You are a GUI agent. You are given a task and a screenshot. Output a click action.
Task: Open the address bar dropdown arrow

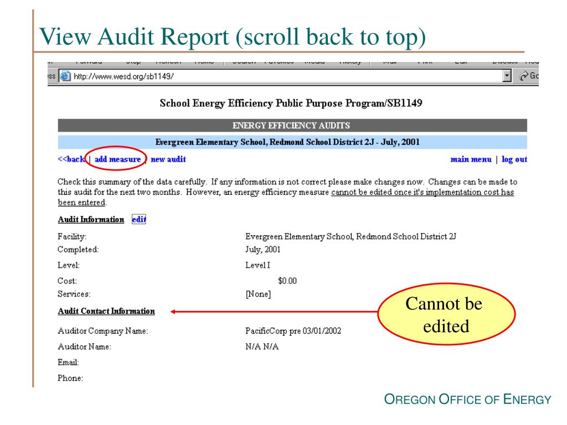507,76
